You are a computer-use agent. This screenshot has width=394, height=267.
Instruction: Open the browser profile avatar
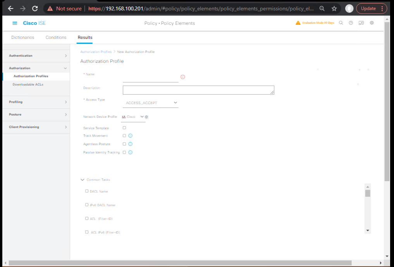click(x=349, y=9)
